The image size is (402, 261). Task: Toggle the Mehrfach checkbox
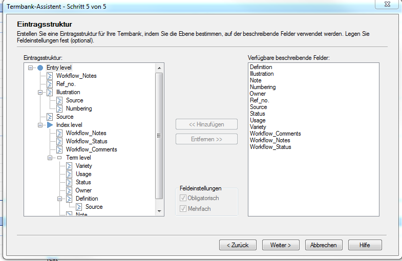point(184,209)
